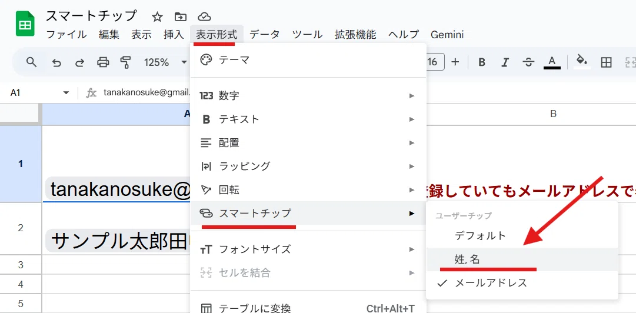This screenshot has width=636, height=313.
Task: Open the Gemini menu
Action: click(x=447, y=35)
